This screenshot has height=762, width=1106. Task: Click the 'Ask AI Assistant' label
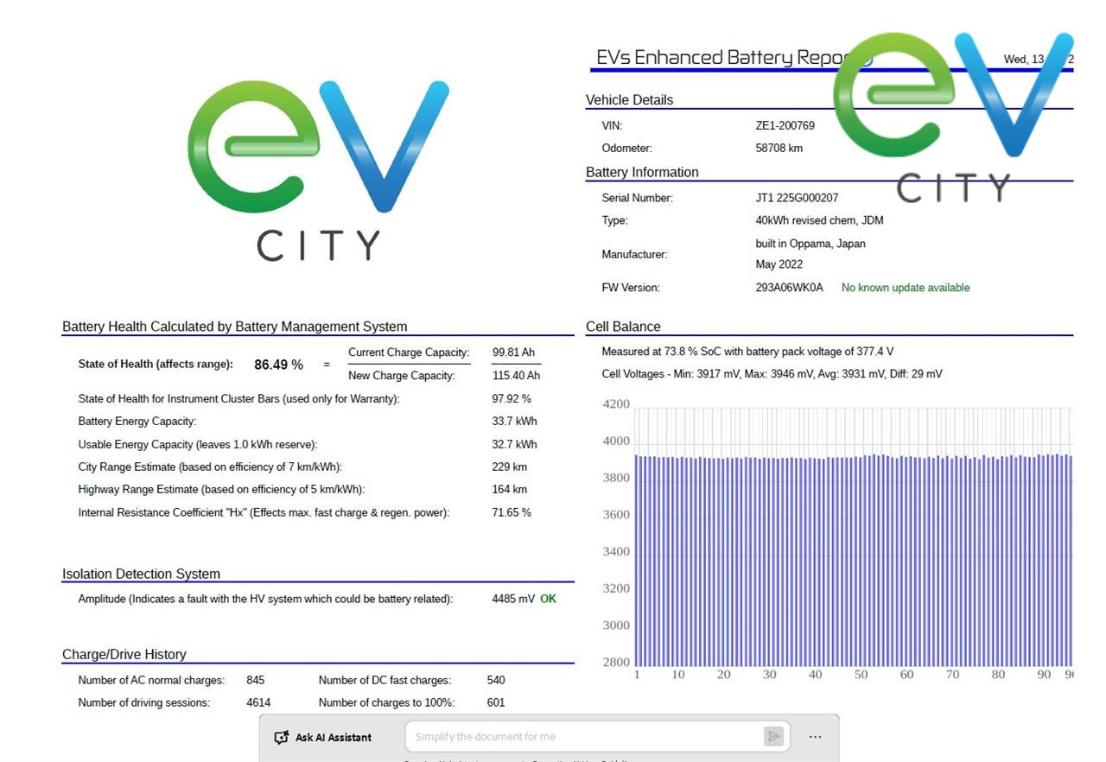[333, 737]
